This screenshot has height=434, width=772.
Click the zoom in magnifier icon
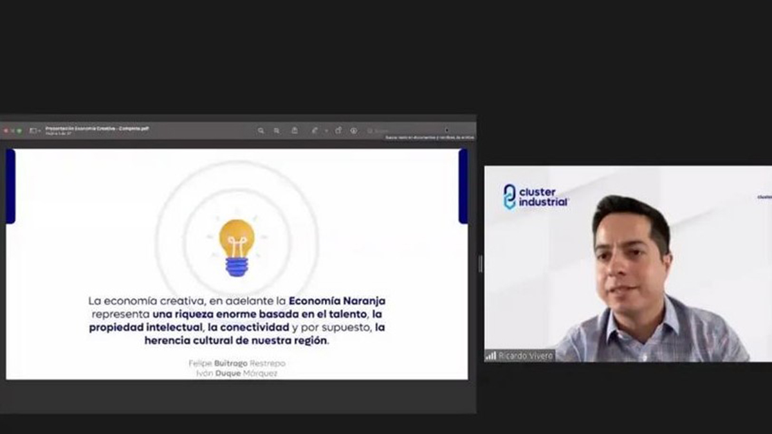pos(277,131)
